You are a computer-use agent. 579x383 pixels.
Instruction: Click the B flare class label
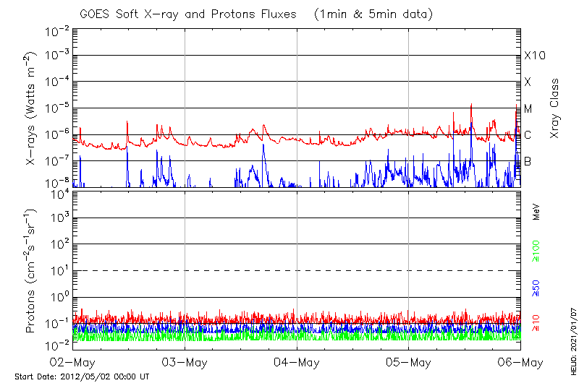point(528,161)
